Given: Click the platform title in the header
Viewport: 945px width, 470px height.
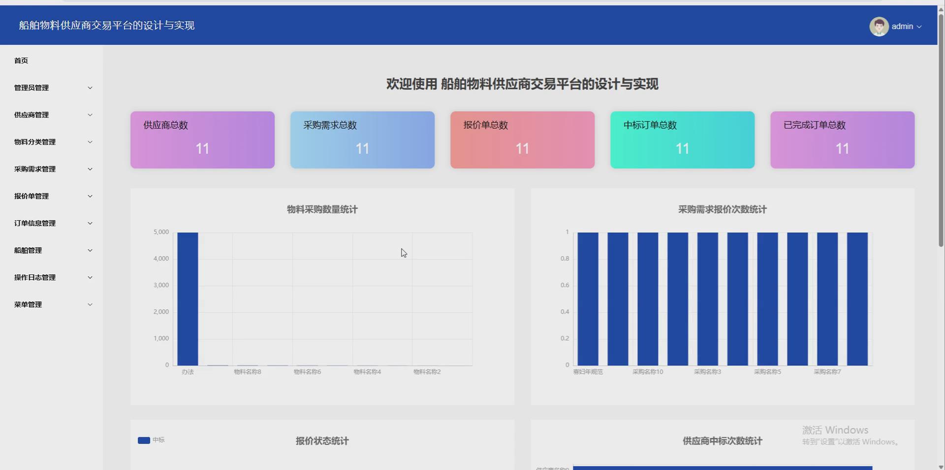Looking at the screenshot, I should click(x=107, y=25).
